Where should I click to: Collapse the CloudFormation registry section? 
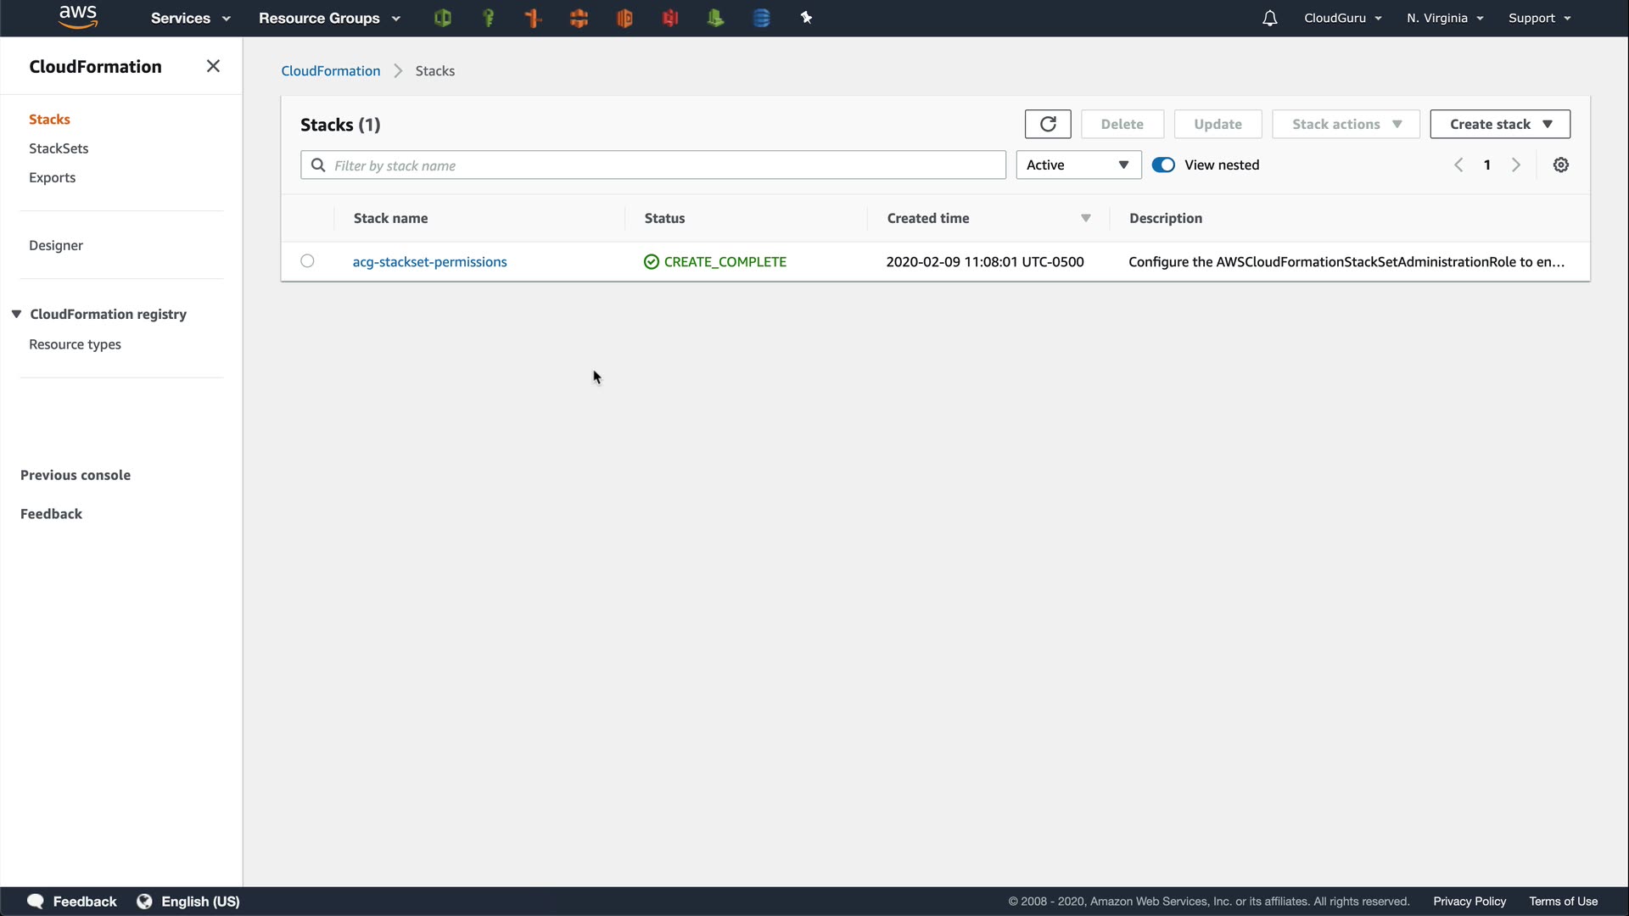click(16, 314)
